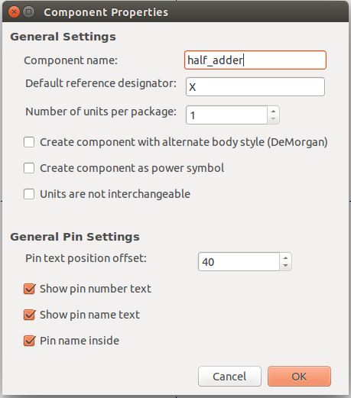Close the Component Properties dialog
The image size is (351, 398).
[x=14, y=12]
